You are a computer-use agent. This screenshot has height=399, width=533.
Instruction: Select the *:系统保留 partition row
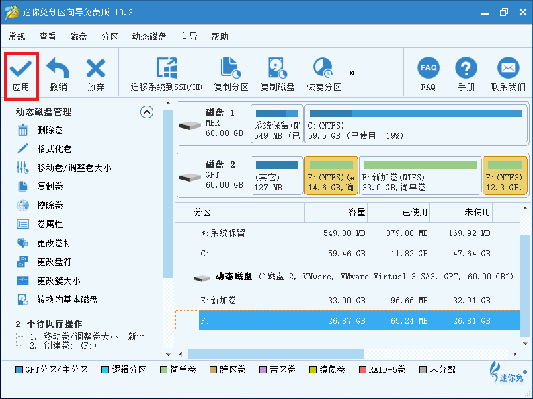click(x=347, y=233)
